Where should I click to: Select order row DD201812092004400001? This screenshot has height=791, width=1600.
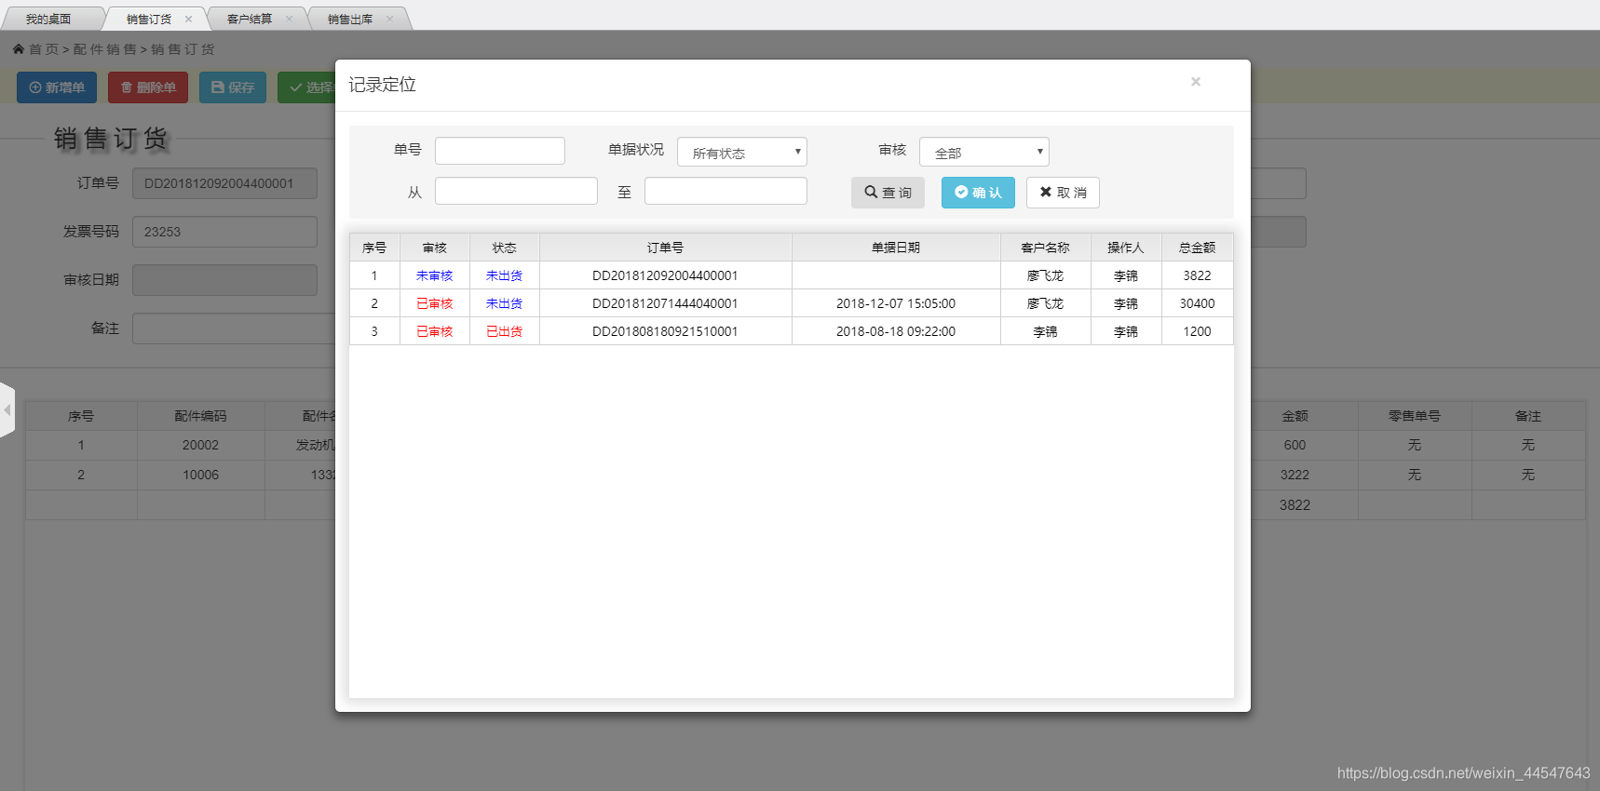click(x=792, y=275)
